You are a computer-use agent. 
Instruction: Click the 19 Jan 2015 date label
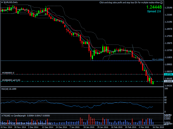[x=89, y=127]
